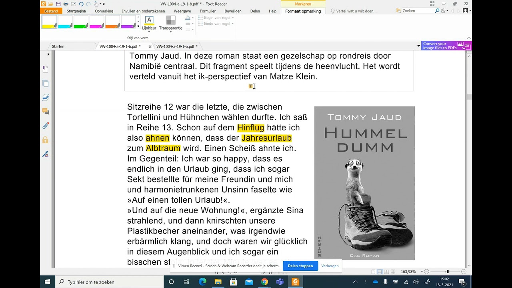The image size is (512, 288).
Task: Select facing pages view icon
Action: pyautogui.click(x=386, y=272)
